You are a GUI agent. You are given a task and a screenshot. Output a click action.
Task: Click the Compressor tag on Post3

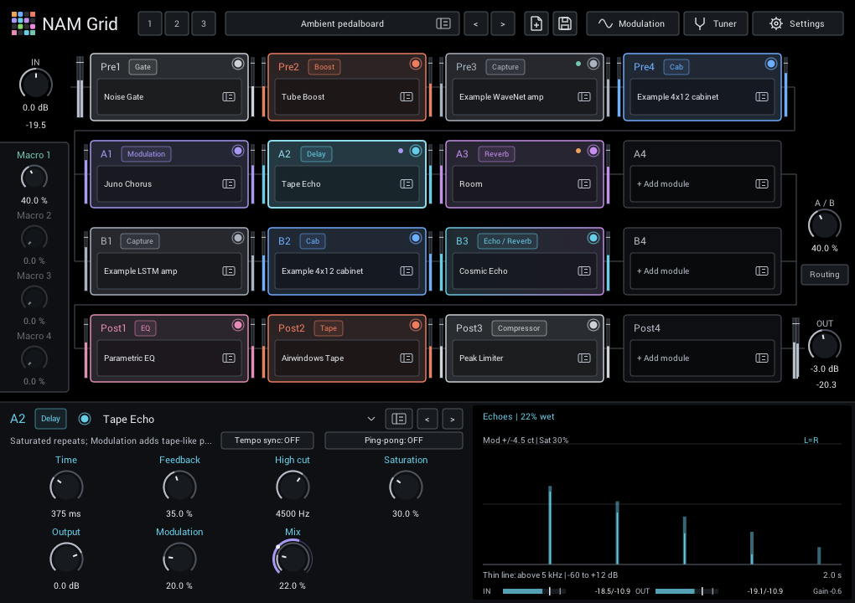519,328
